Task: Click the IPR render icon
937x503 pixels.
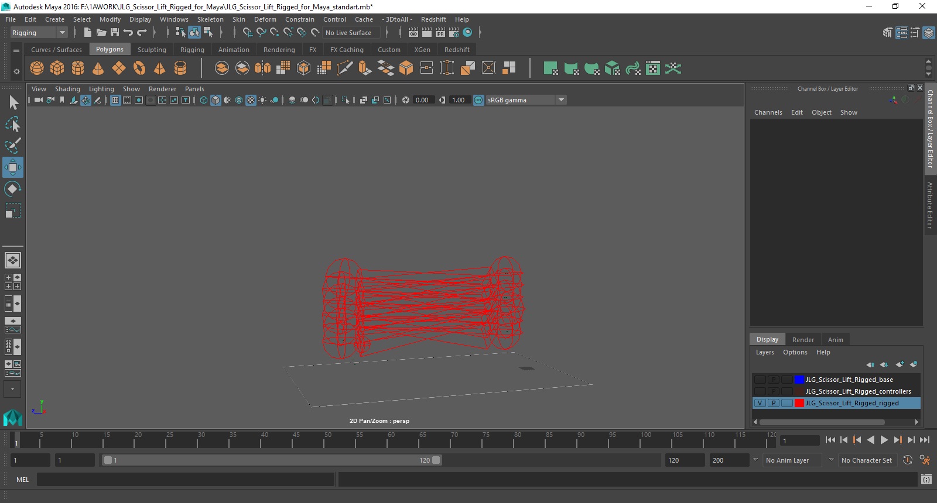Action: [440, 33]
